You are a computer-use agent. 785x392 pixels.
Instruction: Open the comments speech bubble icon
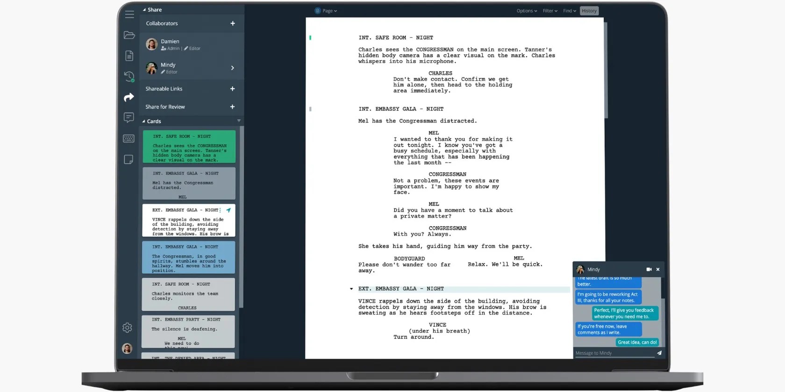coord(129,118)
